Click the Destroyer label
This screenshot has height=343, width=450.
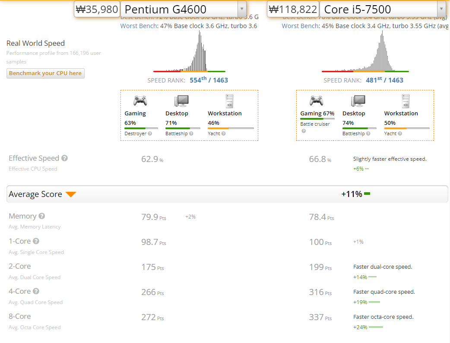(x=136, y=133)
